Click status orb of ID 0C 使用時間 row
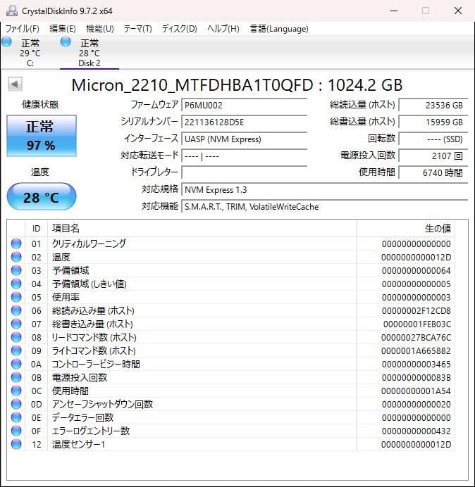Image resolution: width=475 pixels, height=487 pixels. point(16,391)
